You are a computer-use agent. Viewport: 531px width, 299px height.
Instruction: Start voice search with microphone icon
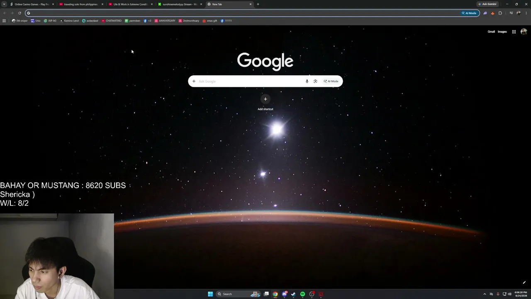[x=307, y=81]
